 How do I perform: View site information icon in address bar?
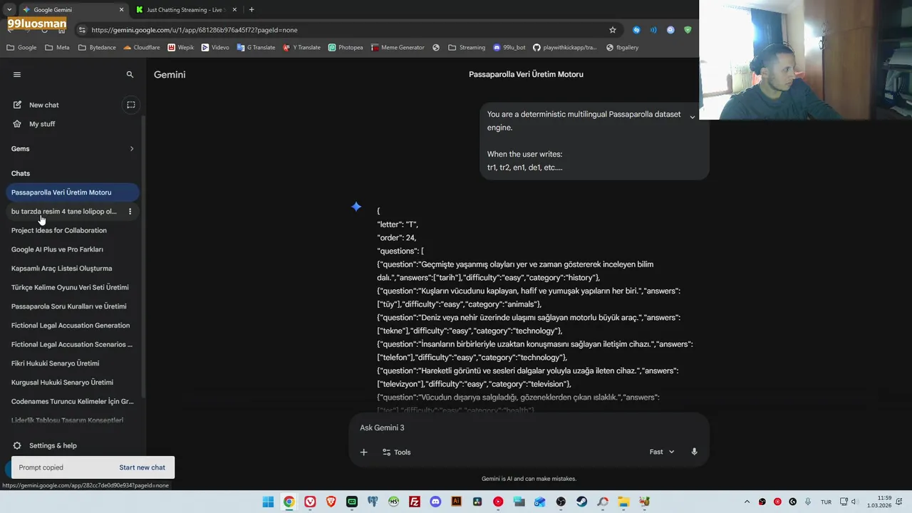point(82,30)
